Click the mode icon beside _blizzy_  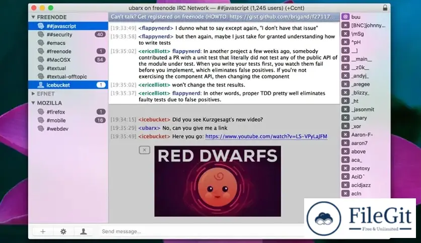(345, 92)
